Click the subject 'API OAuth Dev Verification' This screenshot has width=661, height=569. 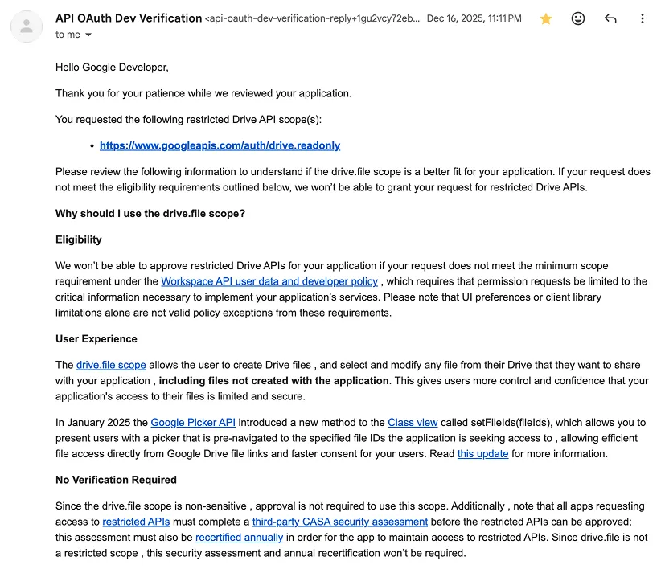point(126,18)
